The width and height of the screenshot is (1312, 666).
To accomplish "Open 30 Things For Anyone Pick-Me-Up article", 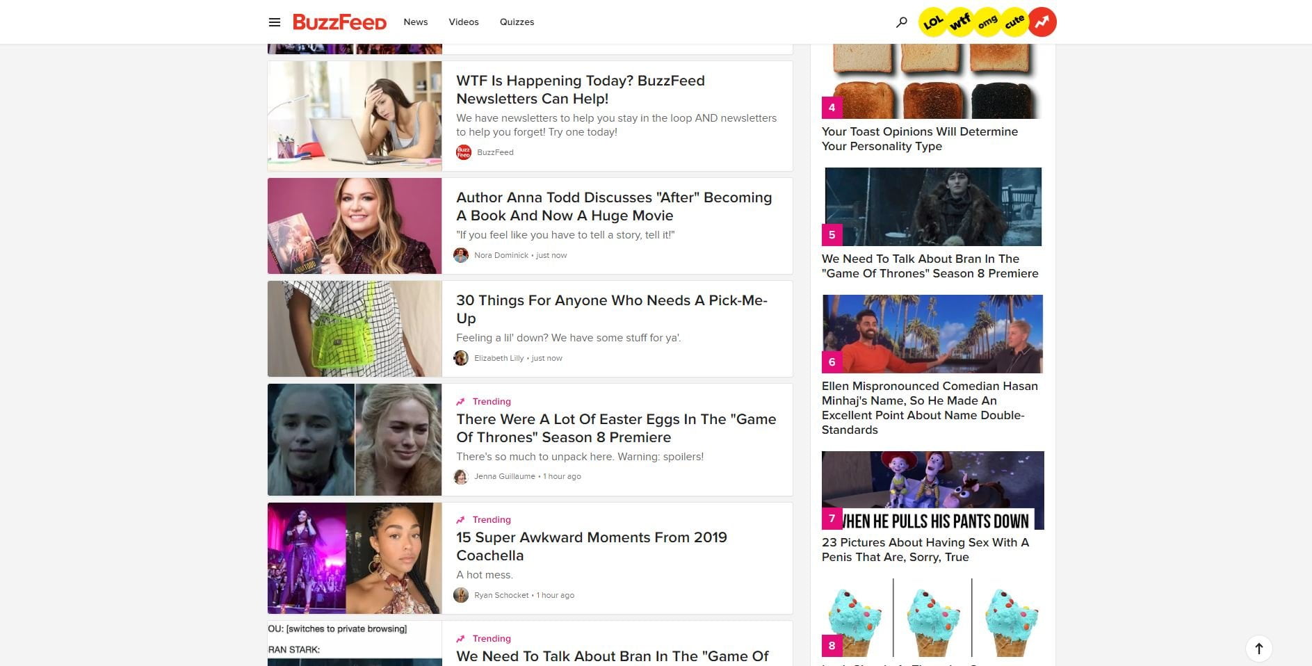I will 612,309.
